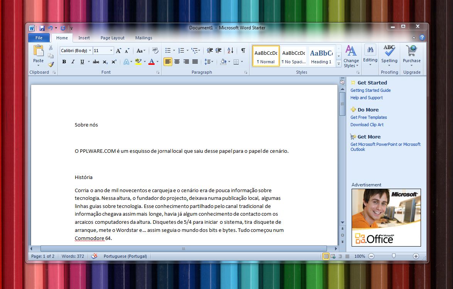Switch to the Page Layout tab

tap(112, 38)
